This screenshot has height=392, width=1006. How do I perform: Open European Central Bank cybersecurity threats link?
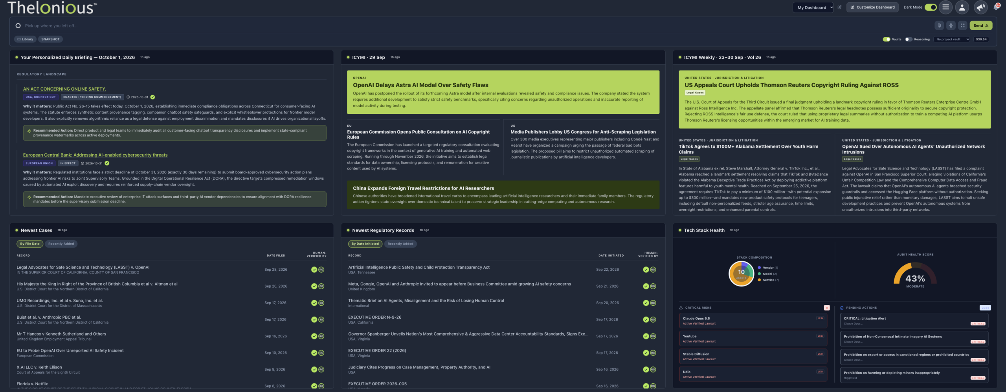tap(95, 155)
